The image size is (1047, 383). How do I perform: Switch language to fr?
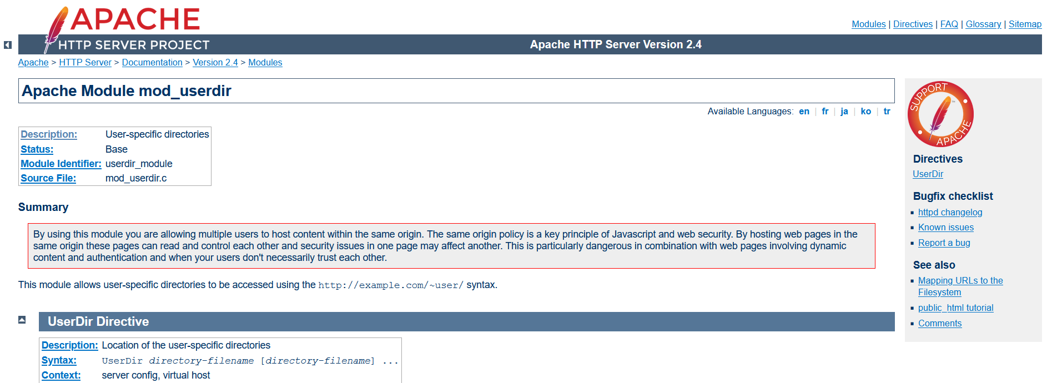825,111
